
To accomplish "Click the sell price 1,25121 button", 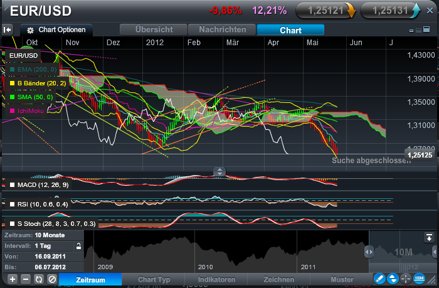I will click(x=325, y=11).
